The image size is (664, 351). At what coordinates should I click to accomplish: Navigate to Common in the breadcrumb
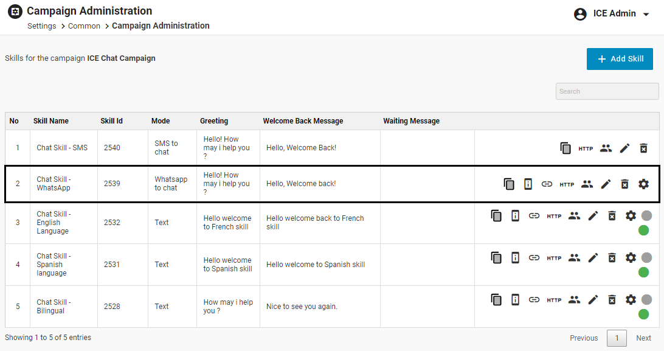pos(84,26)
